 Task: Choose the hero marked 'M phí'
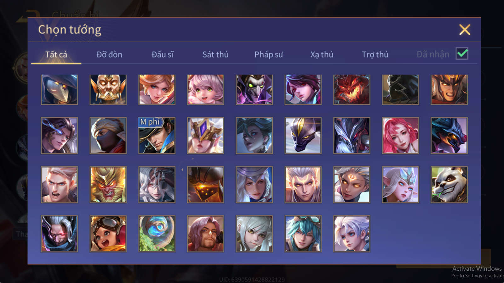pyautogui.click(x=157, y=136)
